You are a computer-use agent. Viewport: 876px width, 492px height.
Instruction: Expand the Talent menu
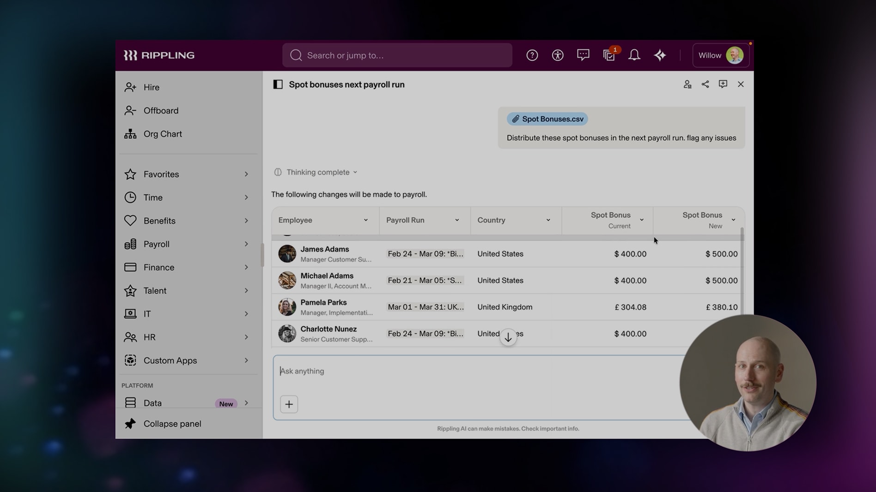coord(188,291)
